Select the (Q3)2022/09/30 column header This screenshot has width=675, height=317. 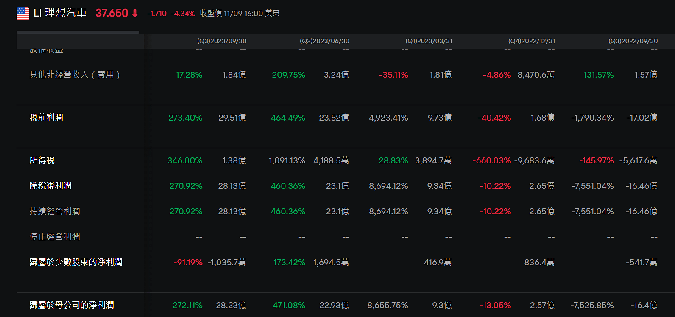coord(633,41)
